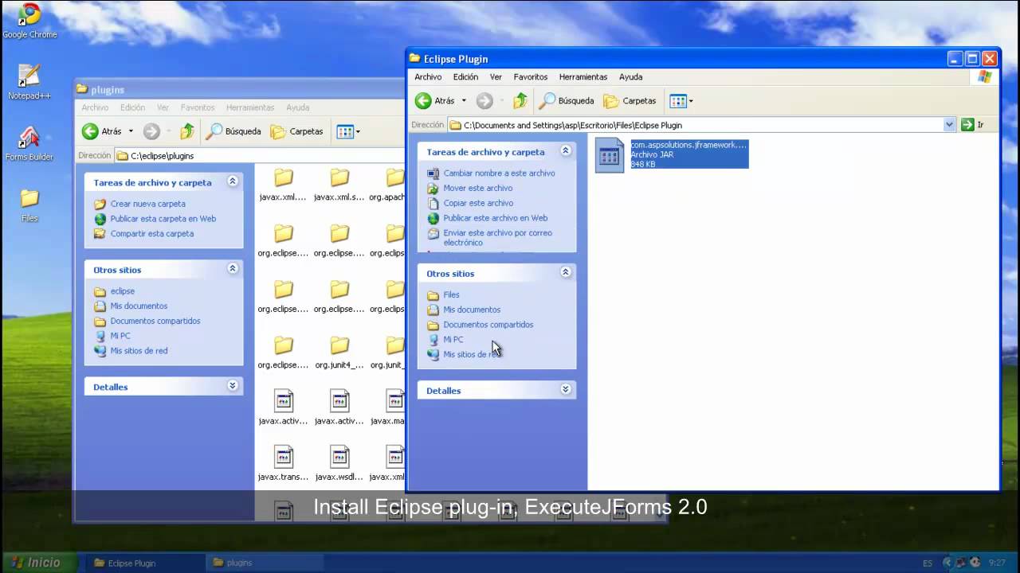The width and height of the screenshot is (1020, 573).
Task: Open Favoritos menu in Eclipse Plugin window
Action: (x=531, y=77)
